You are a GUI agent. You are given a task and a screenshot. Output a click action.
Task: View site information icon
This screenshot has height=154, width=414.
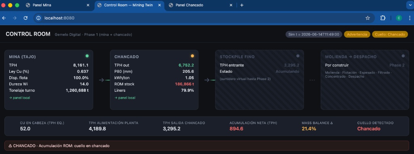[x=38, y=18]
